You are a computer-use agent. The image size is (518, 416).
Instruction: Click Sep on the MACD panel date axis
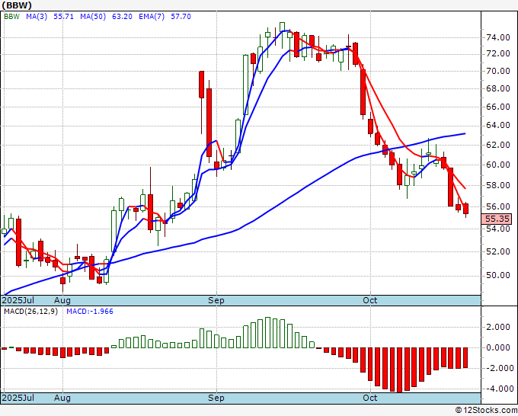tap(216, 398)
